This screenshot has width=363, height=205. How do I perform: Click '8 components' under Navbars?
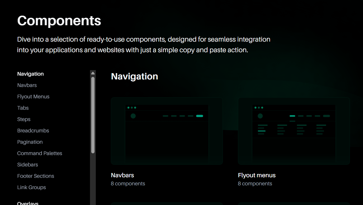tap(128, 184)
